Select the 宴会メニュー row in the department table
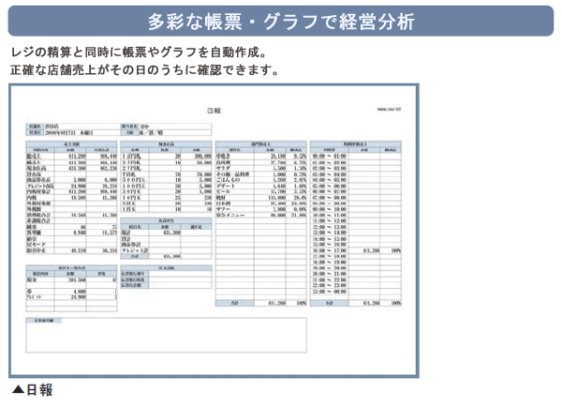This screenshot has height=407, width=562. click(x=261, y=215)
